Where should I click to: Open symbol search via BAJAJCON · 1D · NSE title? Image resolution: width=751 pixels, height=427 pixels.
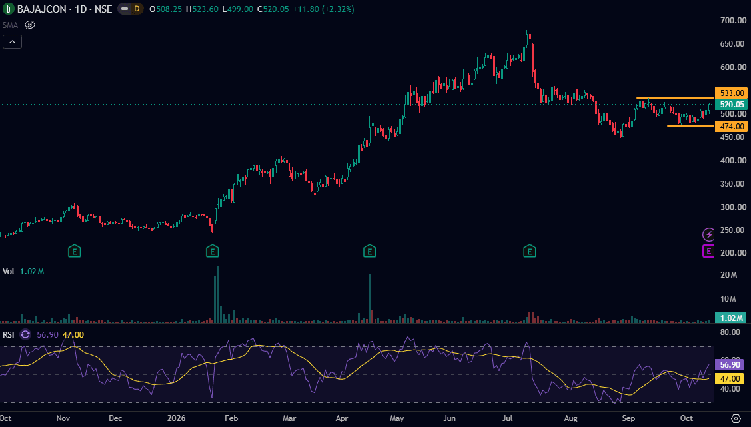[x=65, y=9]
